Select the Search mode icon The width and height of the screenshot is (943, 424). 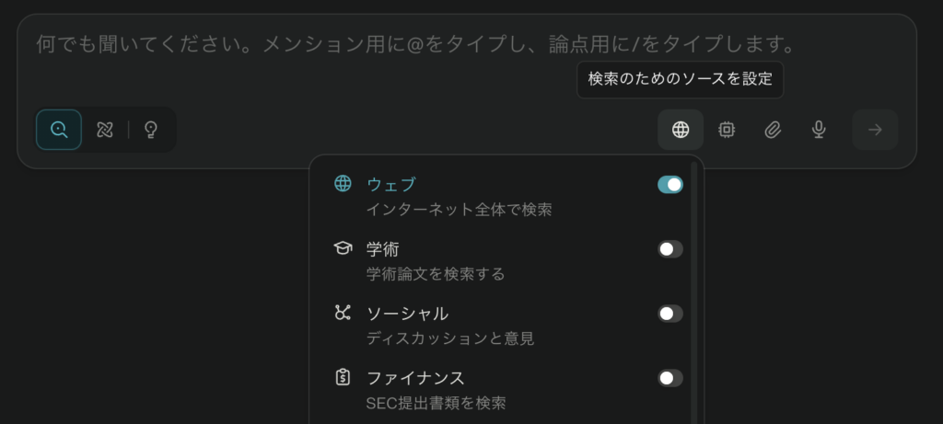[x=59, y=130]
